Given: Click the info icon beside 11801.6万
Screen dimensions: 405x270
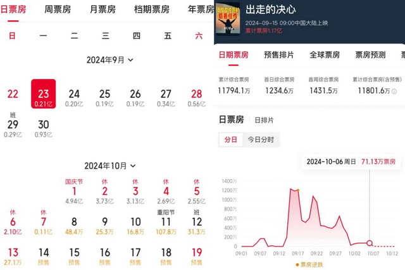Looking at the screenshot, I should point(394,91).
